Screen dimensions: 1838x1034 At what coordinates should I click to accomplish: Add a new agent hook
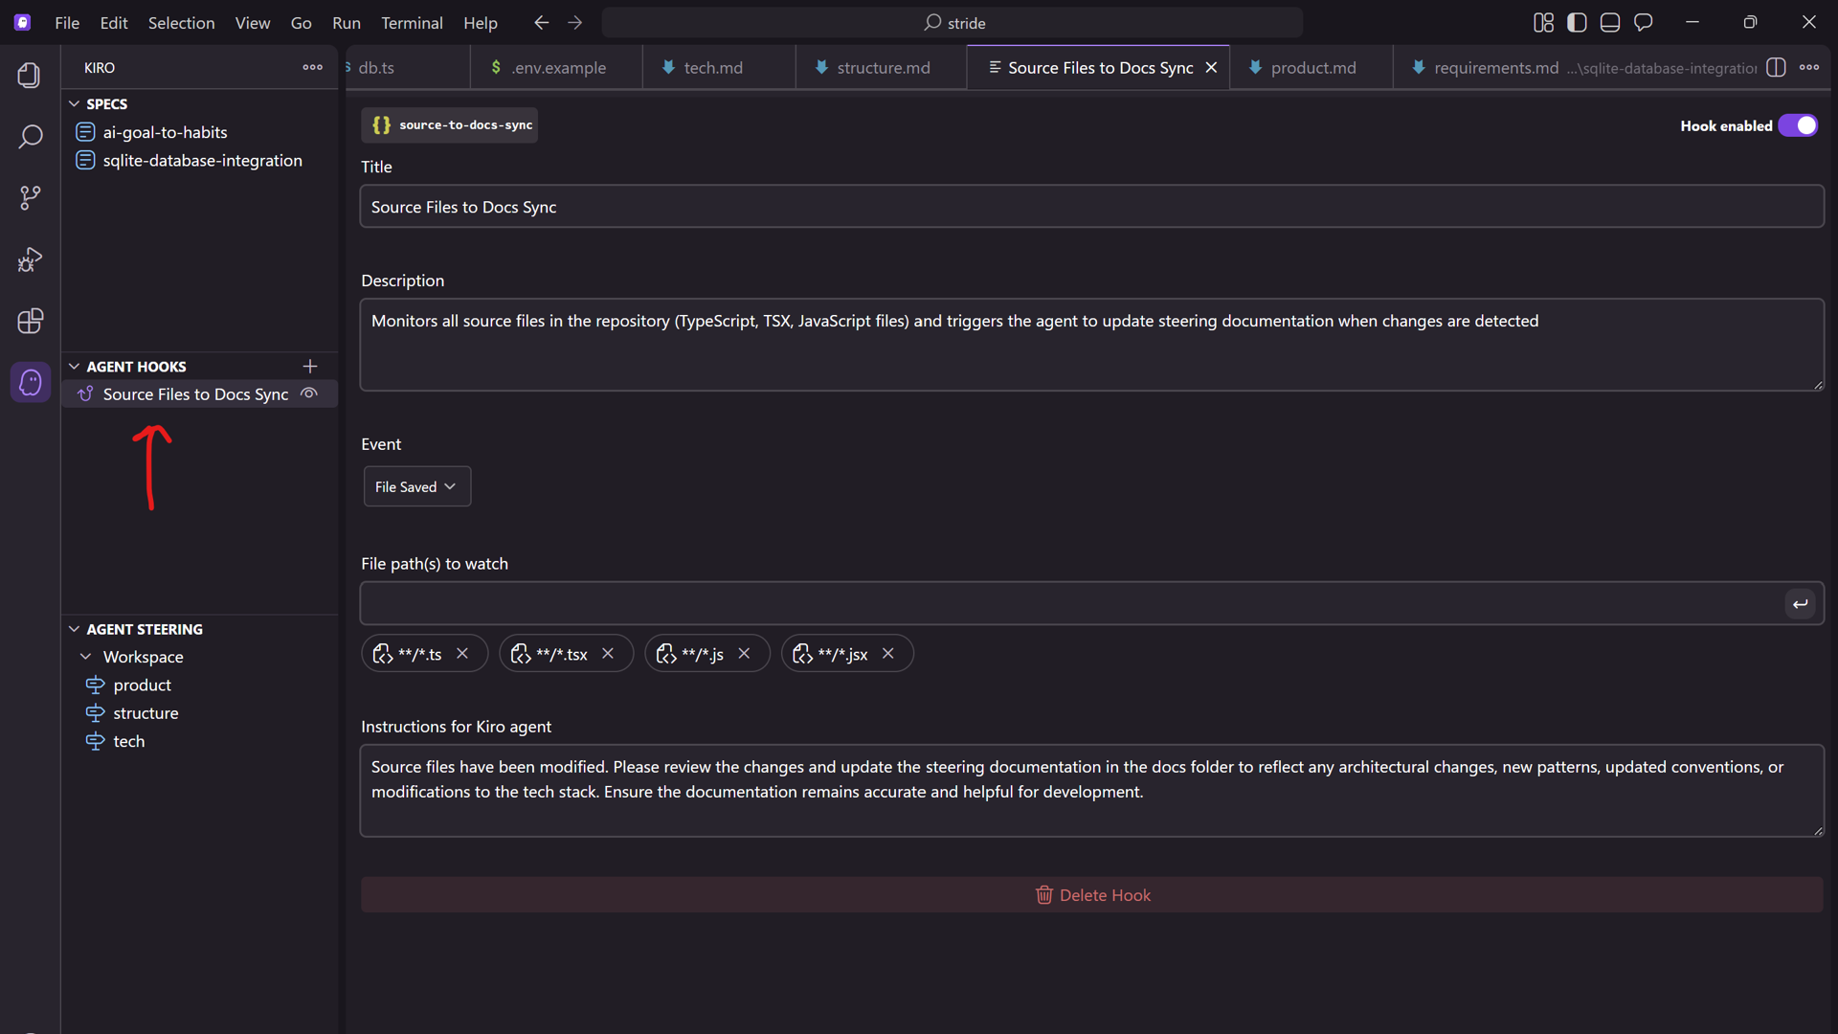point(310,366)
